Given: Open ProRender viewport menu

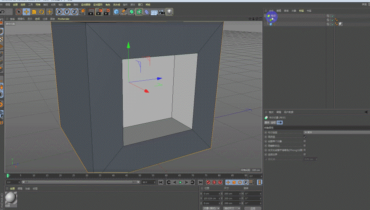Looking at the screenshot, I should [63, 19].
